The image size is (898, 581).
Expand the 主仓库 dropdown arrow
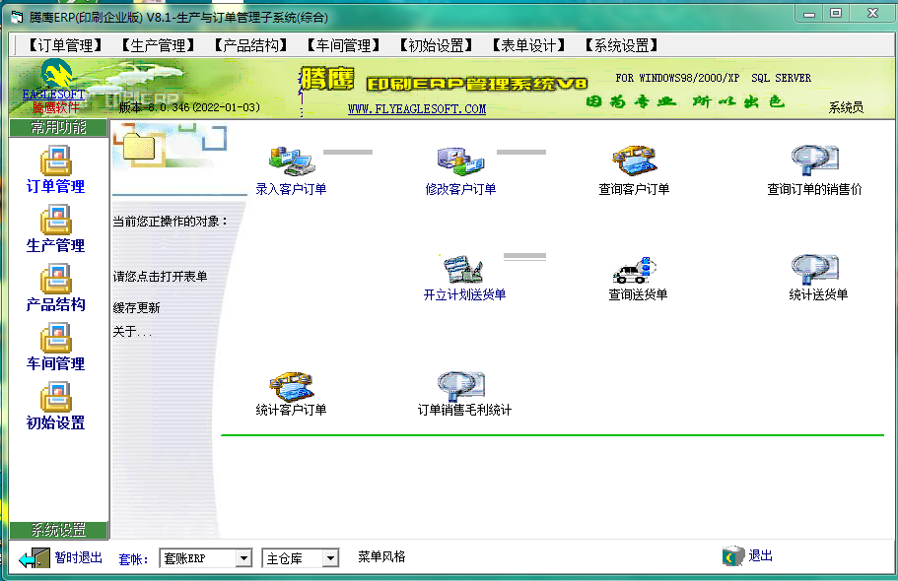click(x=330, y=558)
